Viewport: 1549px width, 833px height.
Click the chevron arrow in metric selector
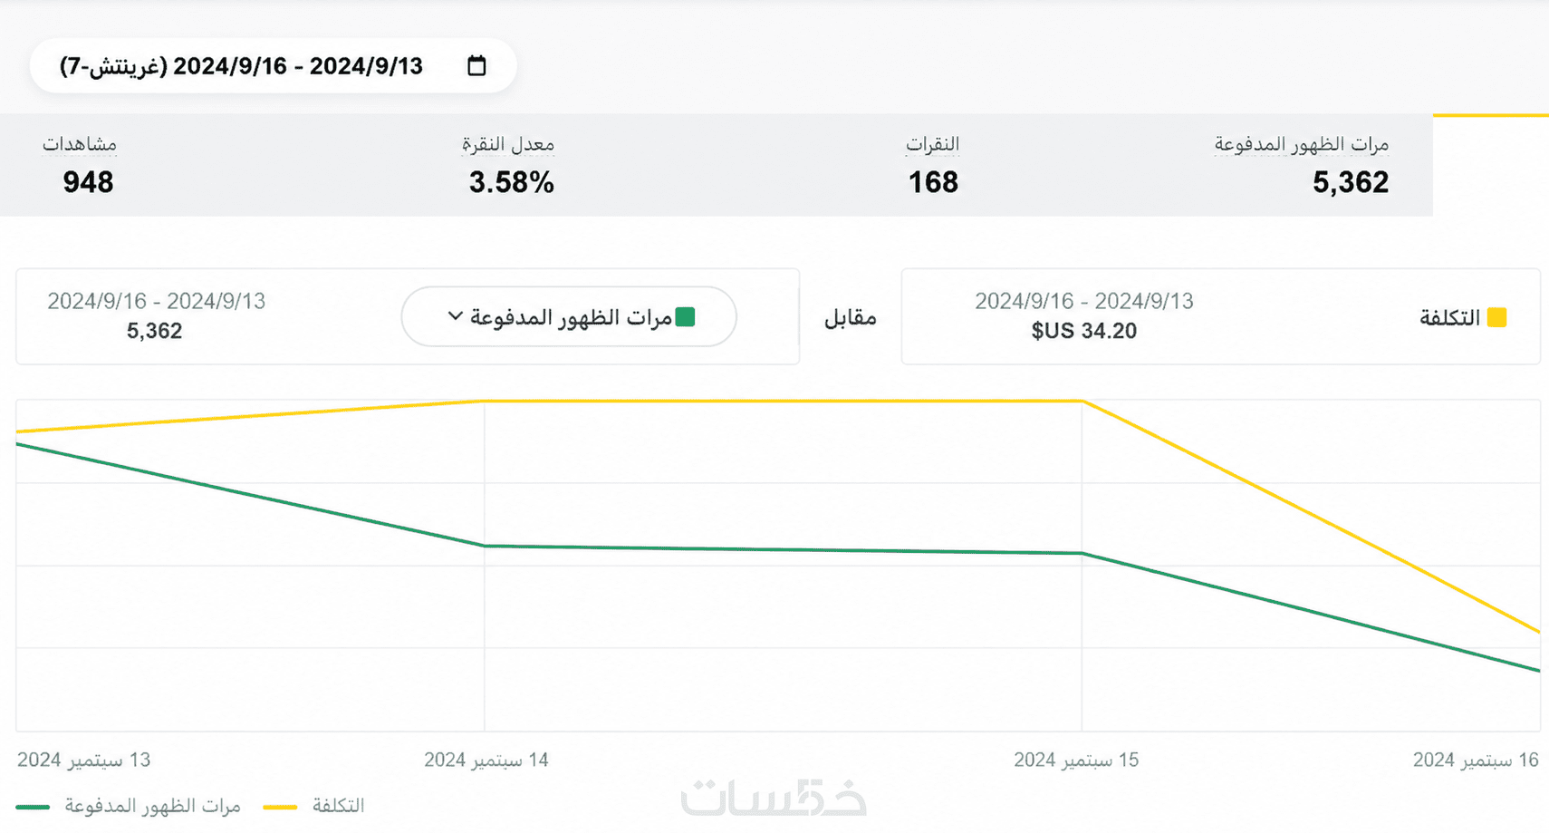coord(456,316)
